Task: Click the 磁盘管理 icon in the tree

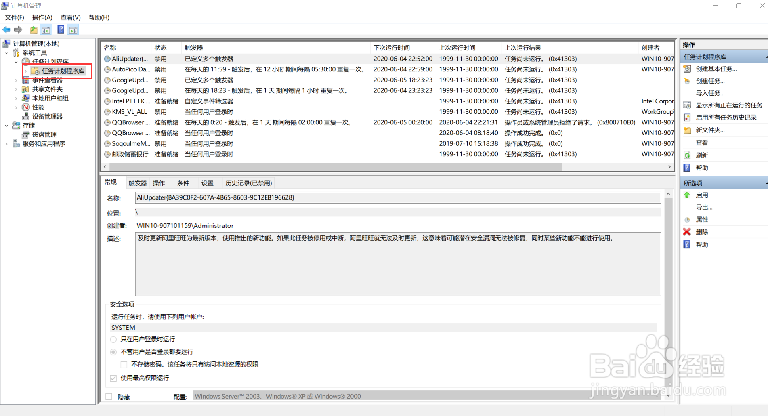Action: click(x=26, y=134)
